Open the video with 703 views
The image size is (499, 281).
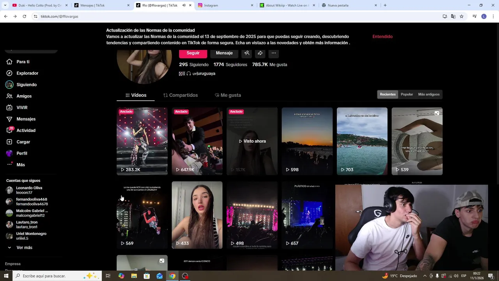[362, 141]
